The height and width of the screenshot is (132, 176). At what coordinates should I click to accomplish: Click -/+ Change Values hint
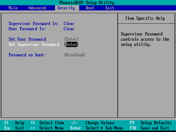(92, 123)
